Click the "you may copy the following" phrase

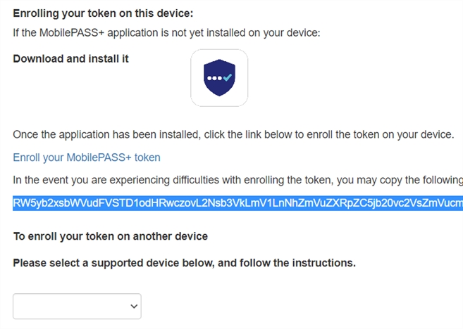[x=402, y=181]
